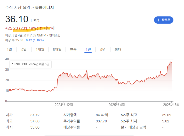This screenshot has width=184, height=136.
Task: Select the 1년 chart tab
Action: tap(88, 50)
